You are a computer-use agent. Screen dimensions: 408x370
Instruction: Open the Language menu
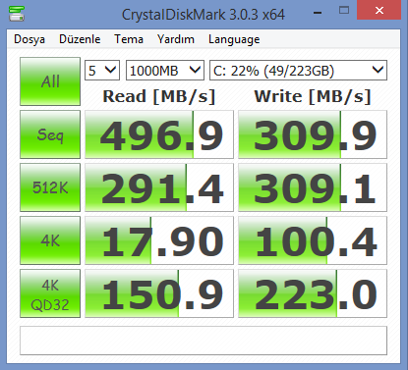(x=234, y=39)
